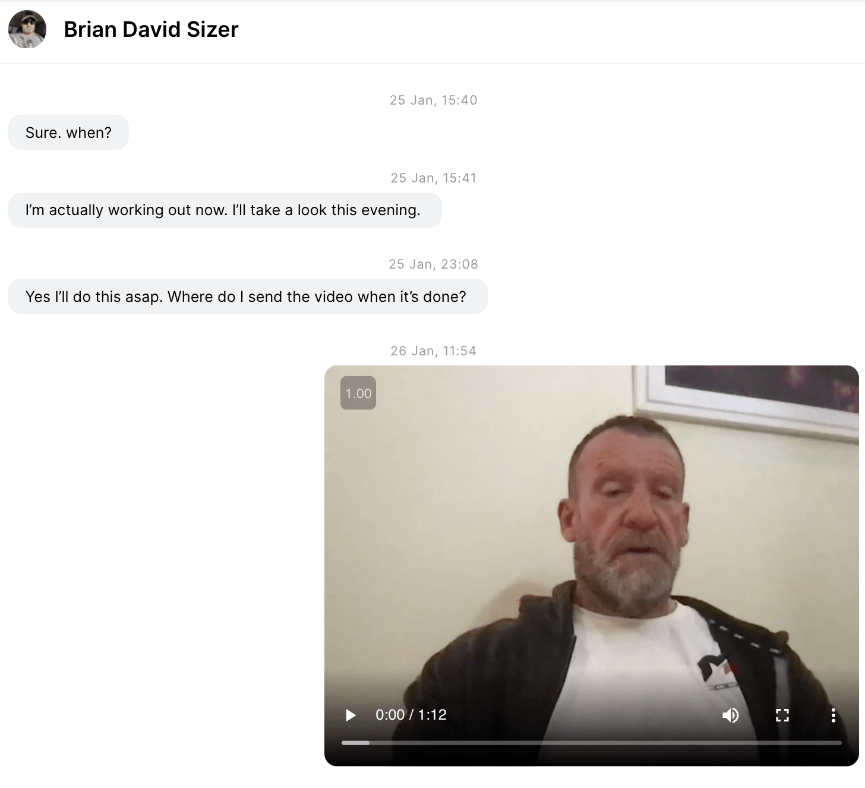
Task: Select the "Where do I send the video" message
Action: [x=248, y=297]
